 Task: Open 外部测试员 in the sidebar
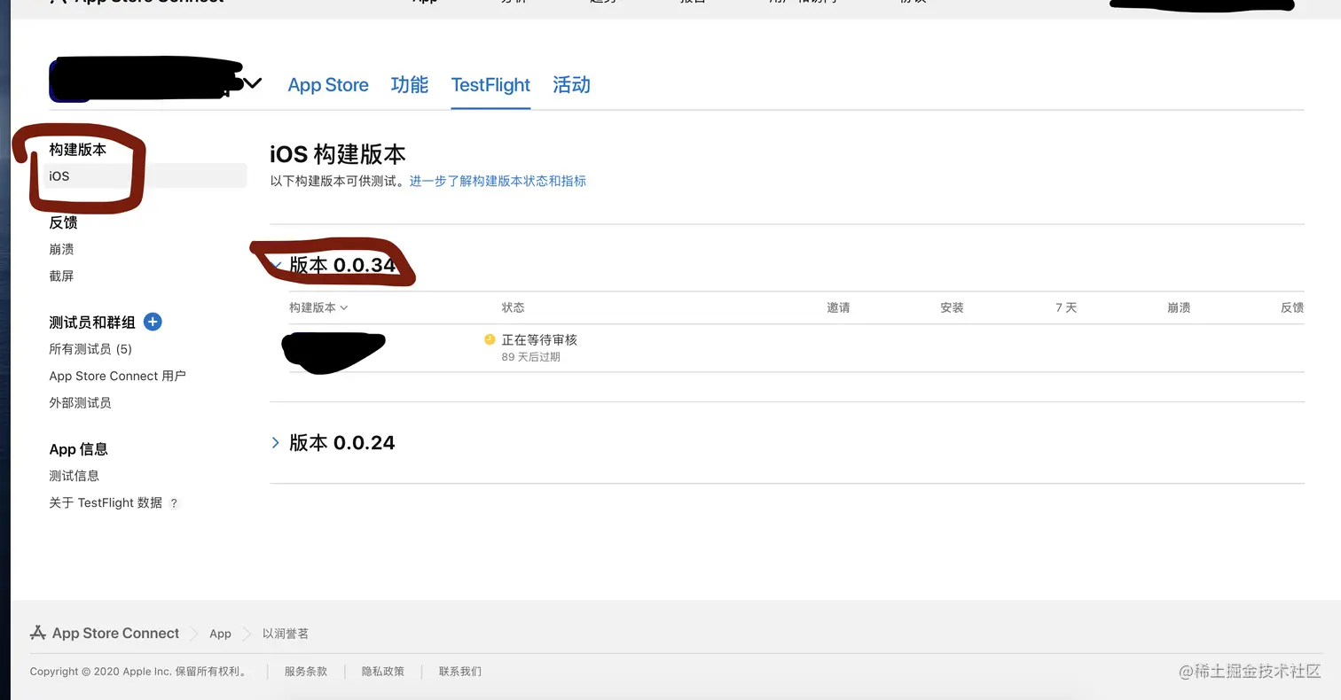[x=80, y=402]
